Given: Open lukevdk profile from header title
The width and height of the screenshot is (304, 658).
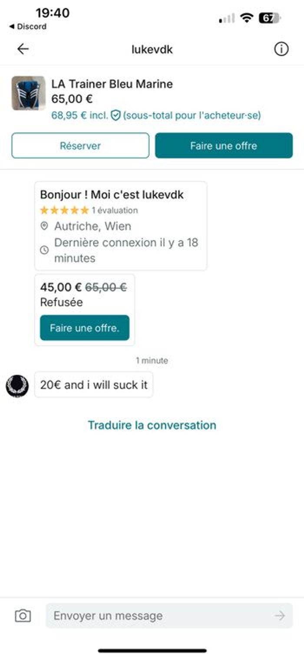Looking at the screenshot, I should coord(152,50).
